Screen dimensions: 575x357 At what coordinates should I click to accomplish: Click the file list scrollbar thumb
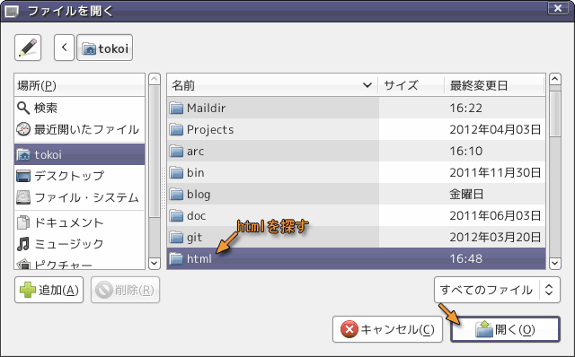pos(555,114)
